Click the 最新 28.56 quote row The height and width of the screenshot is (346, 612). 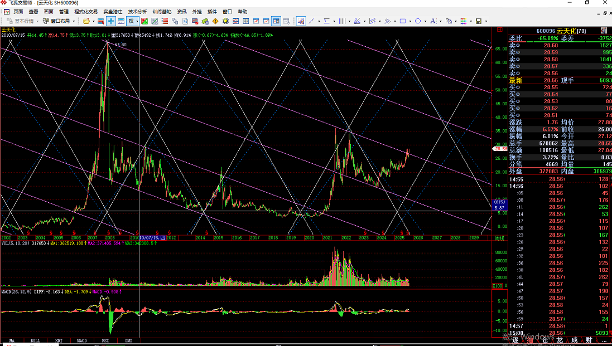(560, 80)
